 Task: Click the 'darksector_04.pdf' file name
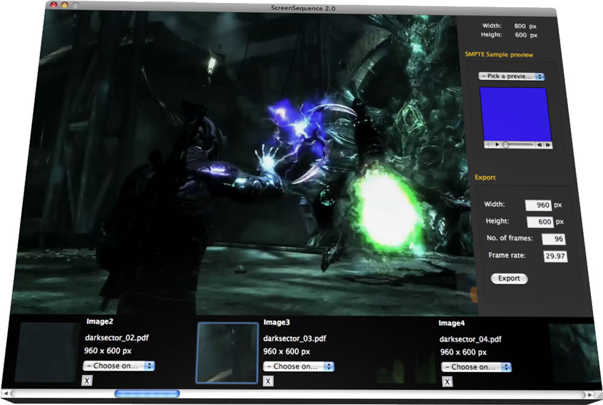pyautogui.click(x=470, y=339)
